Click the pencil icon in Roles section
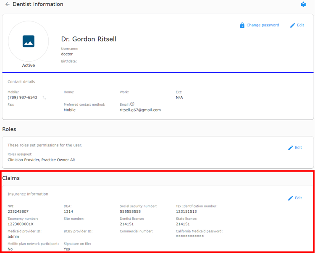Screen dimensions: 315x253 click(291, 148)
